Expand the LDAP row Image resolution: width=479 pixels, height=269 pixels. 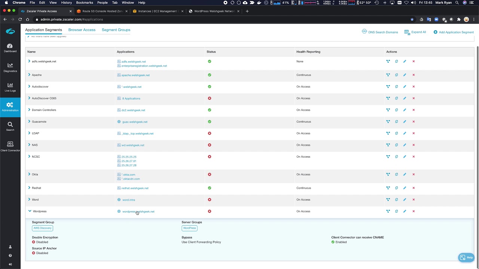[x=29, y=133]
